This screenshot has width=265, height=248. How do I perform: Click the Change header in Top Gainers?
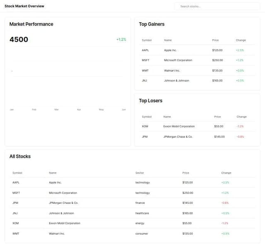tap(241, 40)
